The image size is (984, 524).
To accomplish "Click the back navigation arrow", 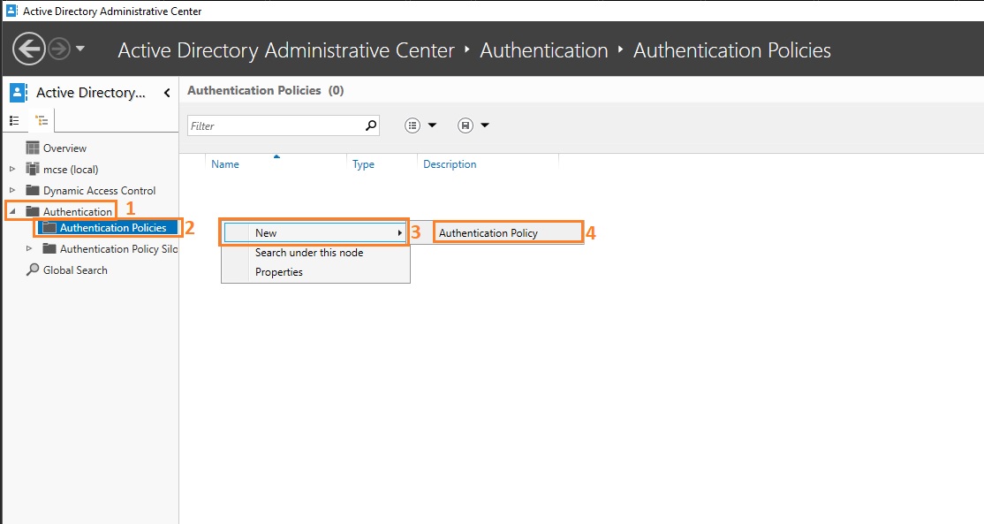I will pos(28,47).
